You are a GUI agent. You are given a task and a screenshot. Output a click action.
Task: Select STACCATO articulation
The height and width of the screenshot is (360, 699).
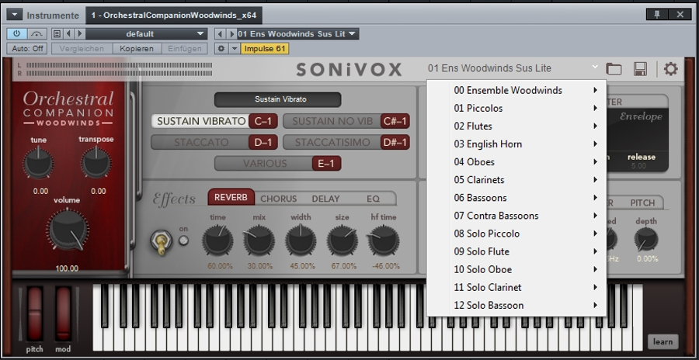click(214, 142)
